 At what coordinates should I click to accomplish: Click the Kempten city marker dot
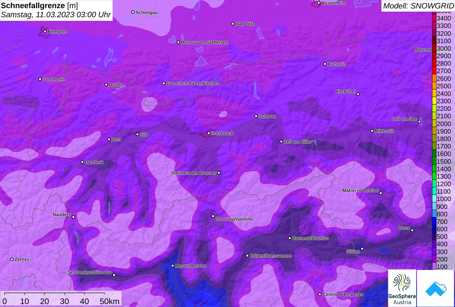click(x=45, y=32)
